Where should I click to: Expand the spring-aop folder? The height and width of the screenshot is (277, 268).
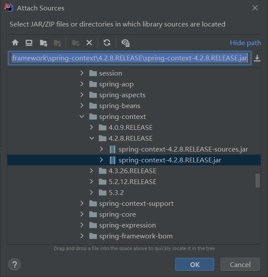[x=82, y=84]
